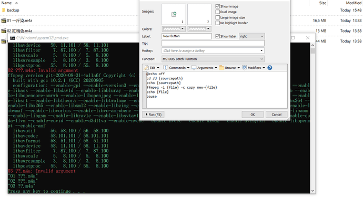Click 'ffmpeg -i {file} -c copy' script line

[181, 87]
